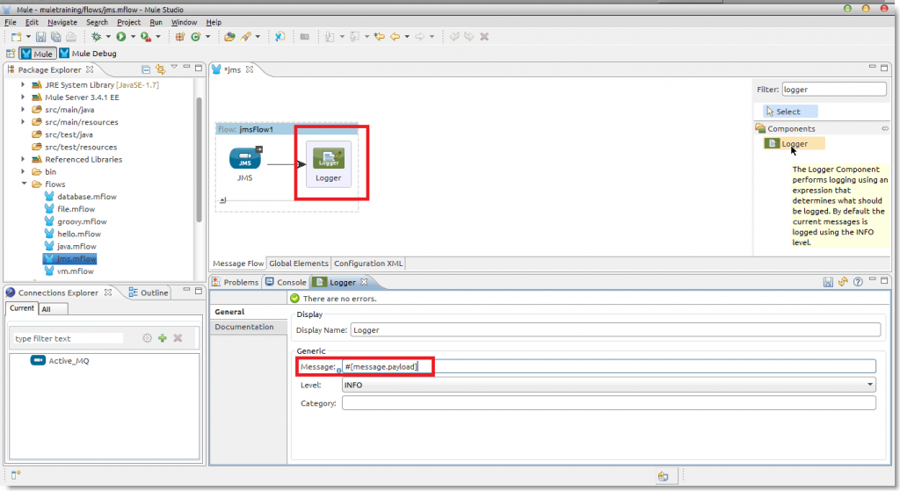Click the help question mark in Logger panel

(x=858, y=282)
